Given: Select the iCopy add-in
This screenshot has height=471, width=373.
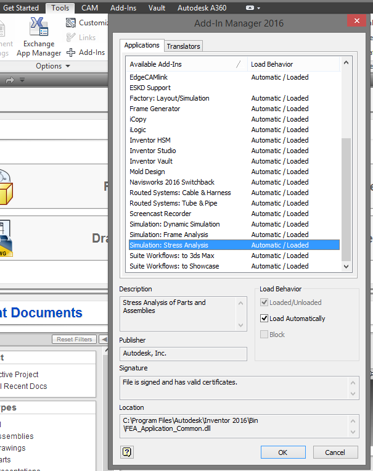Looking at the screenshot, I should click(234, 119).
